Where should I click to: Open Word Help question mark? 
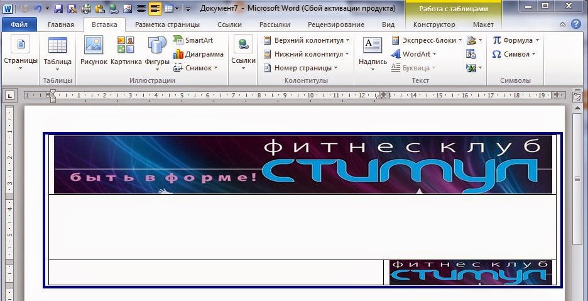pos(575,25)
